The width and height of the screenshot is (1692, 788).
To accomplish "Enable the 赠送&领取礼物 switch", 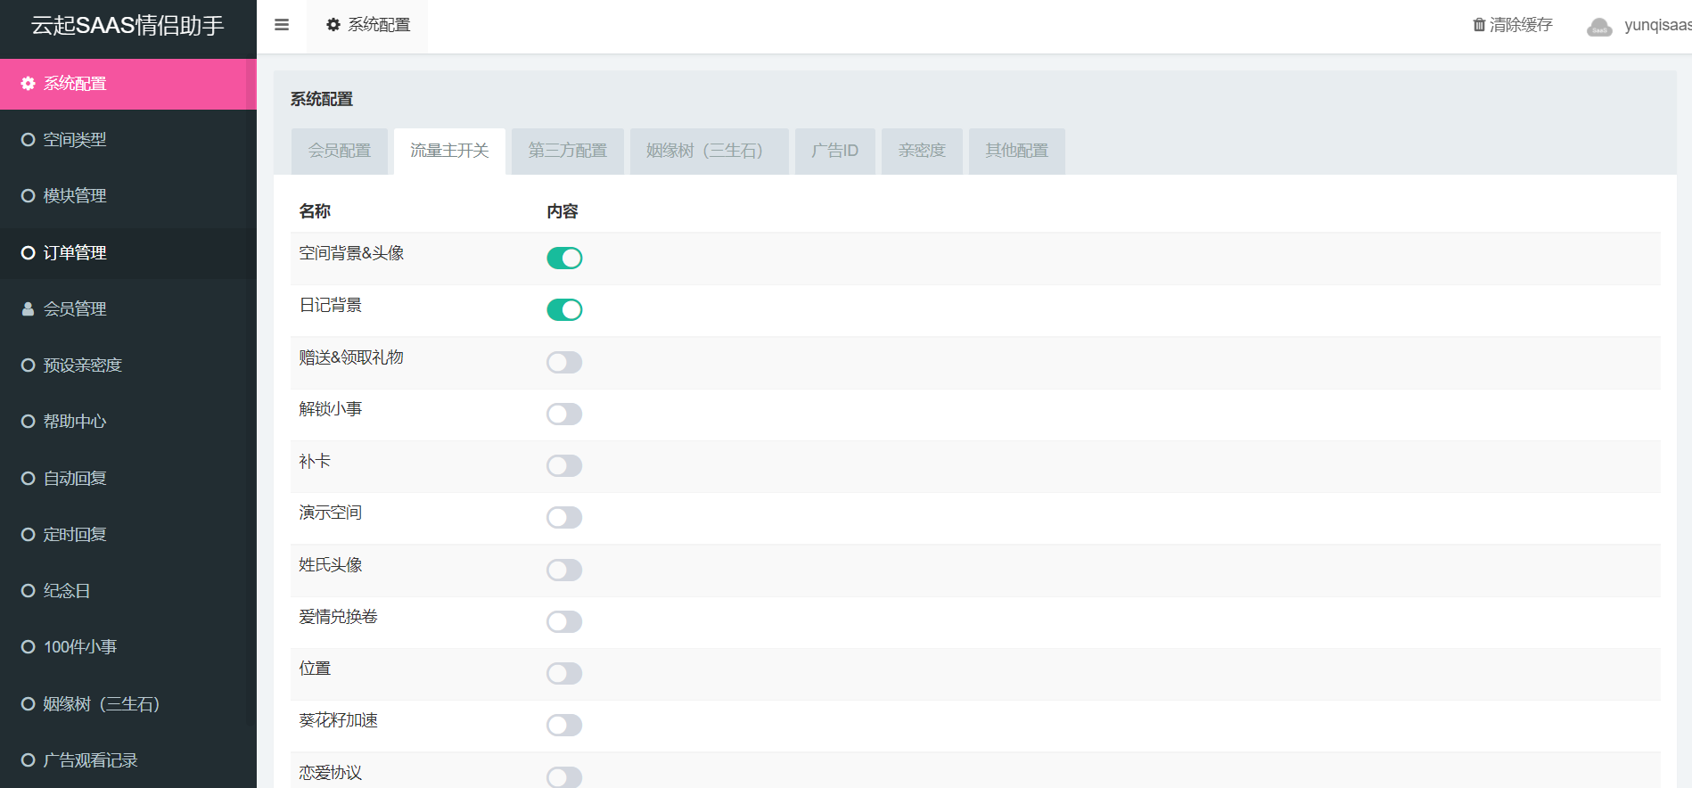I will (x=564, y=362).
